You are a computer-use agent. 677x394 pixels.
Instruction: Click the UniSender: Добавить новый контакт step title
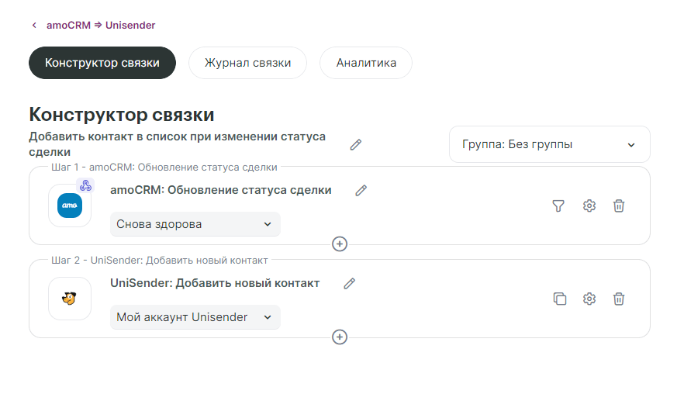click(215, 283)
